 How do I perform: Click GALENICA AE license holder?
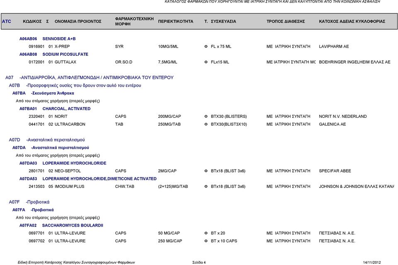(332, 124)
